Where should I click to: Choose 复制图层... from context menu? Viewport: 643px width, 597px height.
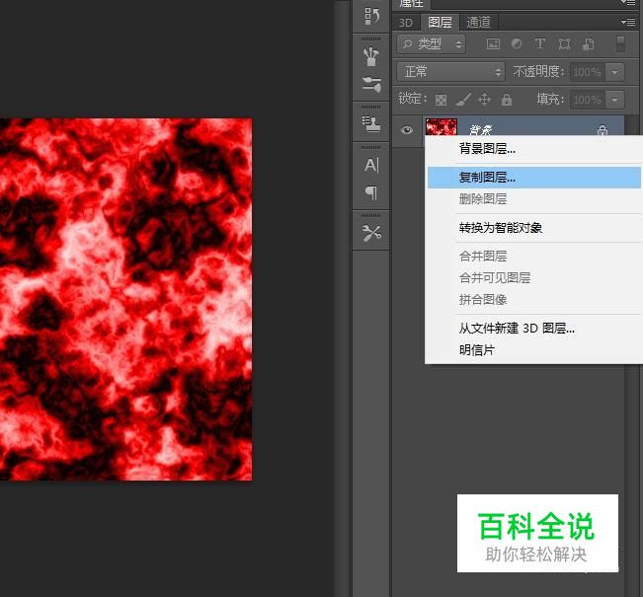(534, 178)
